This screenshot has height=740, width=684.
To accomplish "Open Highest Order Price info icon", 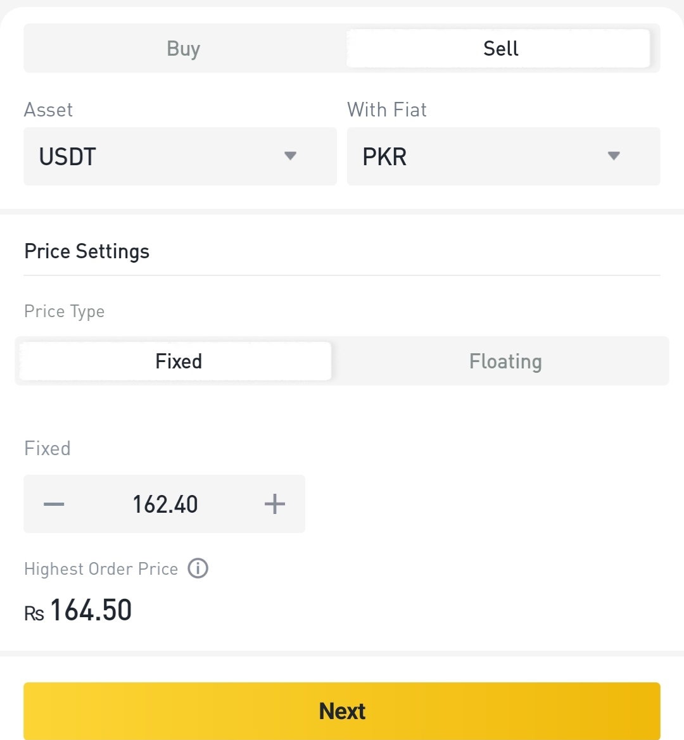I will click(x=198, y=568).
